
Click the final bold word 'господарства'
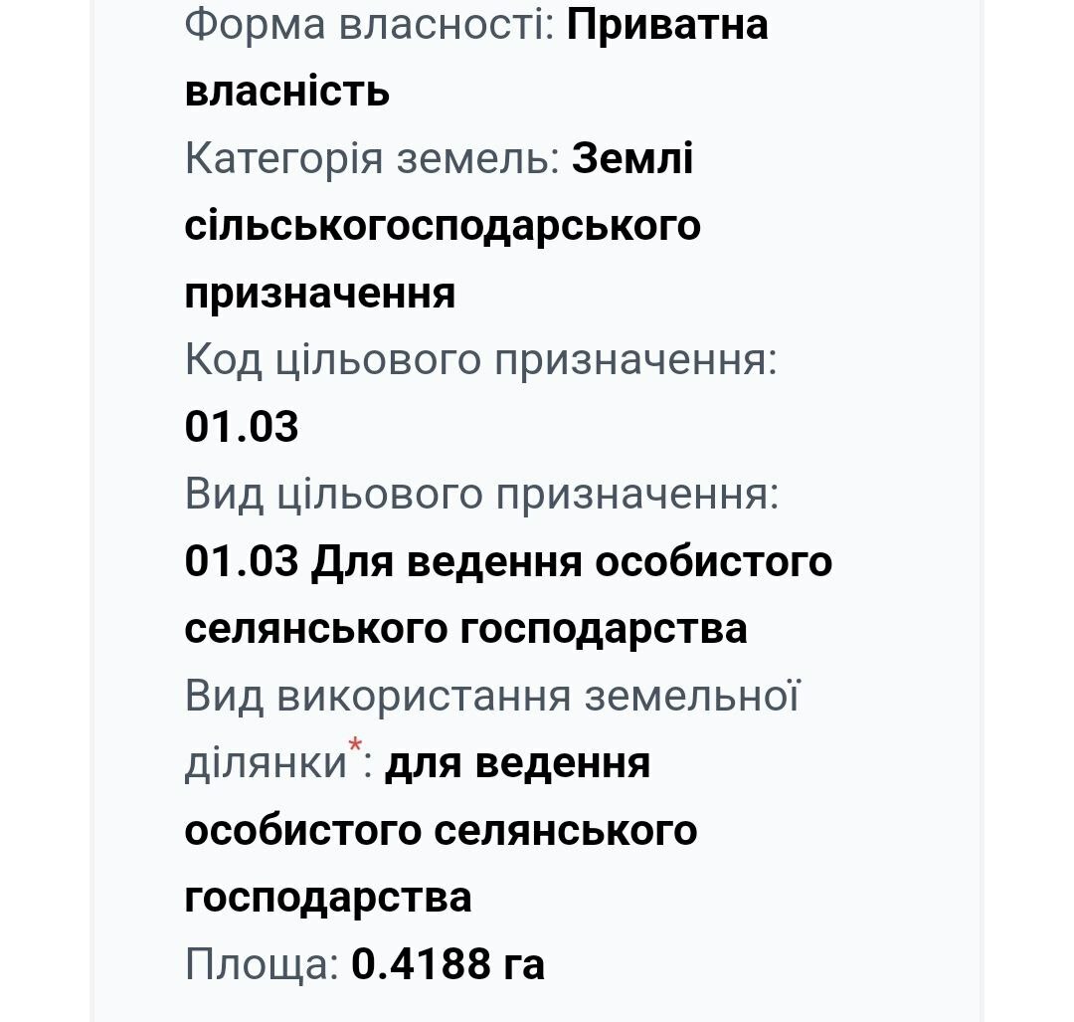pyautogui.click(x=328, y=899)
